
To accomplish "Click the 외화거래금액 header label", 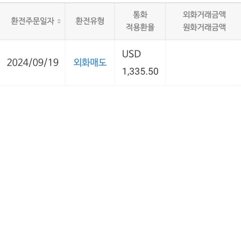I will pyautogui.click(x=204, y=15).
